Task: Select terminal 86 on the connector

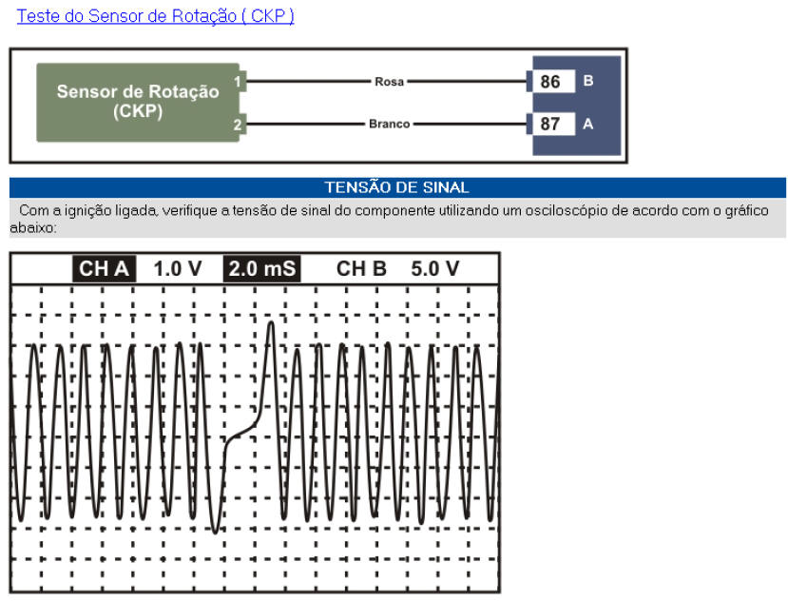Action: [x=550, y=82]
